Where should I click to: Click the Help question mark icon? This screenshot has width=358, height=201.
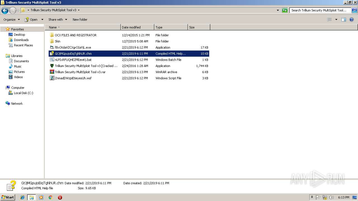pyautogui.click(x=352, y=20)
